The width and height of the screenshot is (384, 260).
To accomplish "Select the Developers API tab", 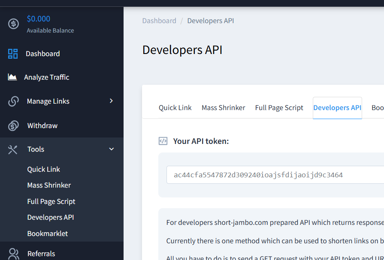I will click(337, 108).
